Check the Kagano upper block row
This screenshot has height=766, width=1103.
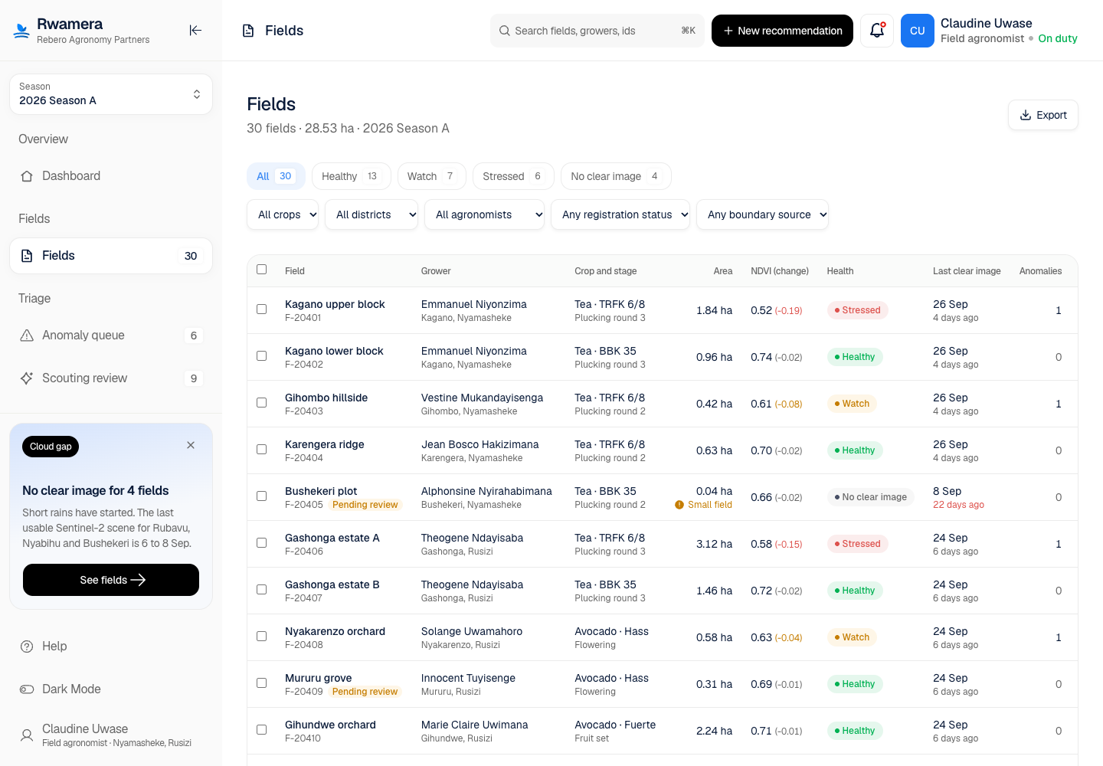pos(262,309)
